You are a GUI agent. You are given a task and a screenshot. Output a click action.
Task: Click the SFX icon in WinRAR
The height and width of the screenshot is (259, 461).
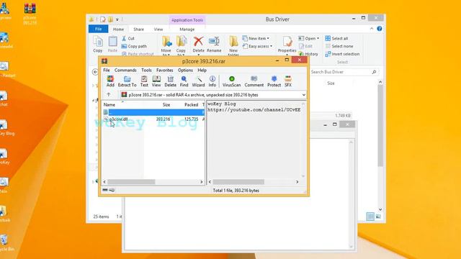pyautogui.click(x=288, y=81)
